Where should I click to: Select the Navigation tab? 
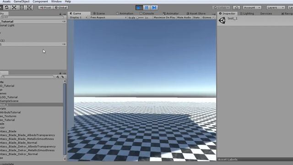287,13
